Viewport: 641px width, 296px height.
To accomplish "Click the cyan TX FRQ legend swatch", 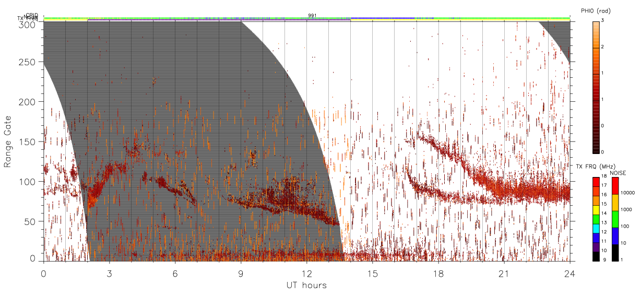I will [596, 228].
